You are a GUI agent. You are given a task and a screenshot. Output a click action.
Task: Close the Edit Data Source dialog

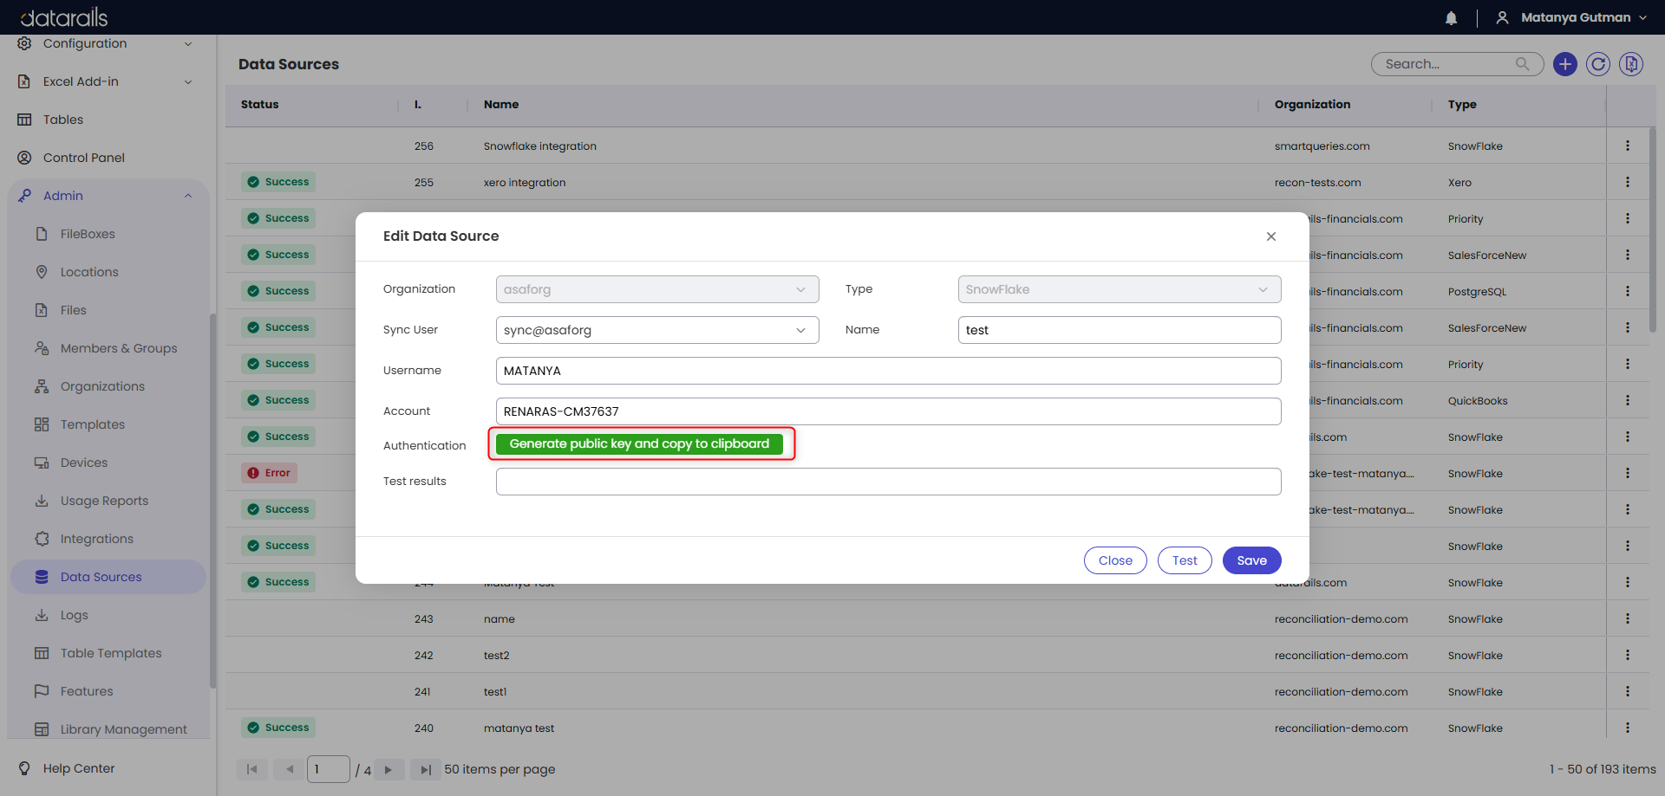(x=1271, y=236)
